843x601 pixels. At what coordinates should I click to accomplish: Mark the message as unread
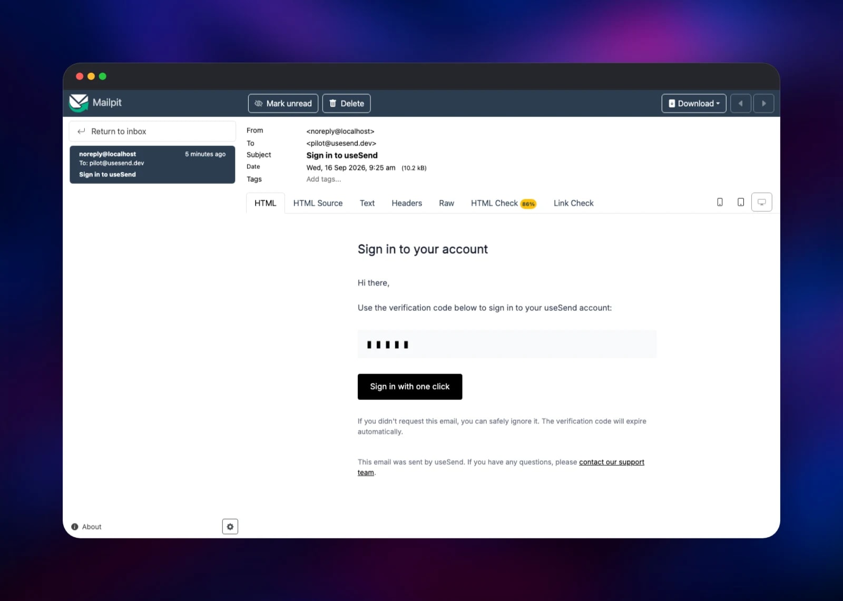click(283, 103)
